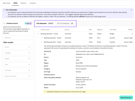Collapse the Global Building operation - hostel row

38,34
